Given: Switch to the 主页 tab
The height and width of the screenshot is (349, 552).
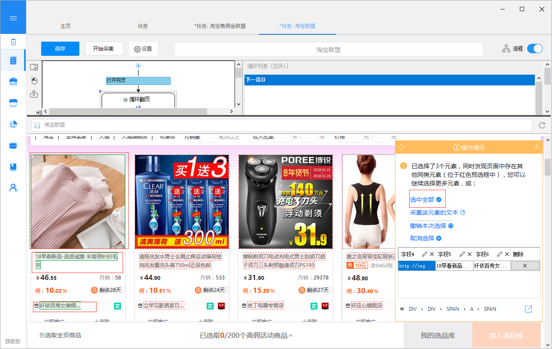Looking at the screenshot, I should (x=66, y=26).
